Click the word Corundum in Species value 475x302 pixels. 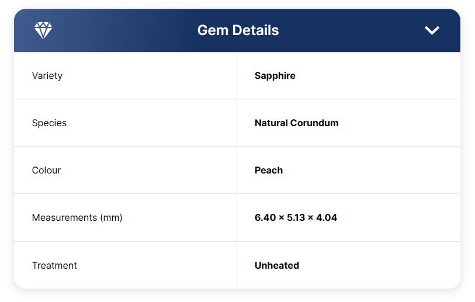314,123
